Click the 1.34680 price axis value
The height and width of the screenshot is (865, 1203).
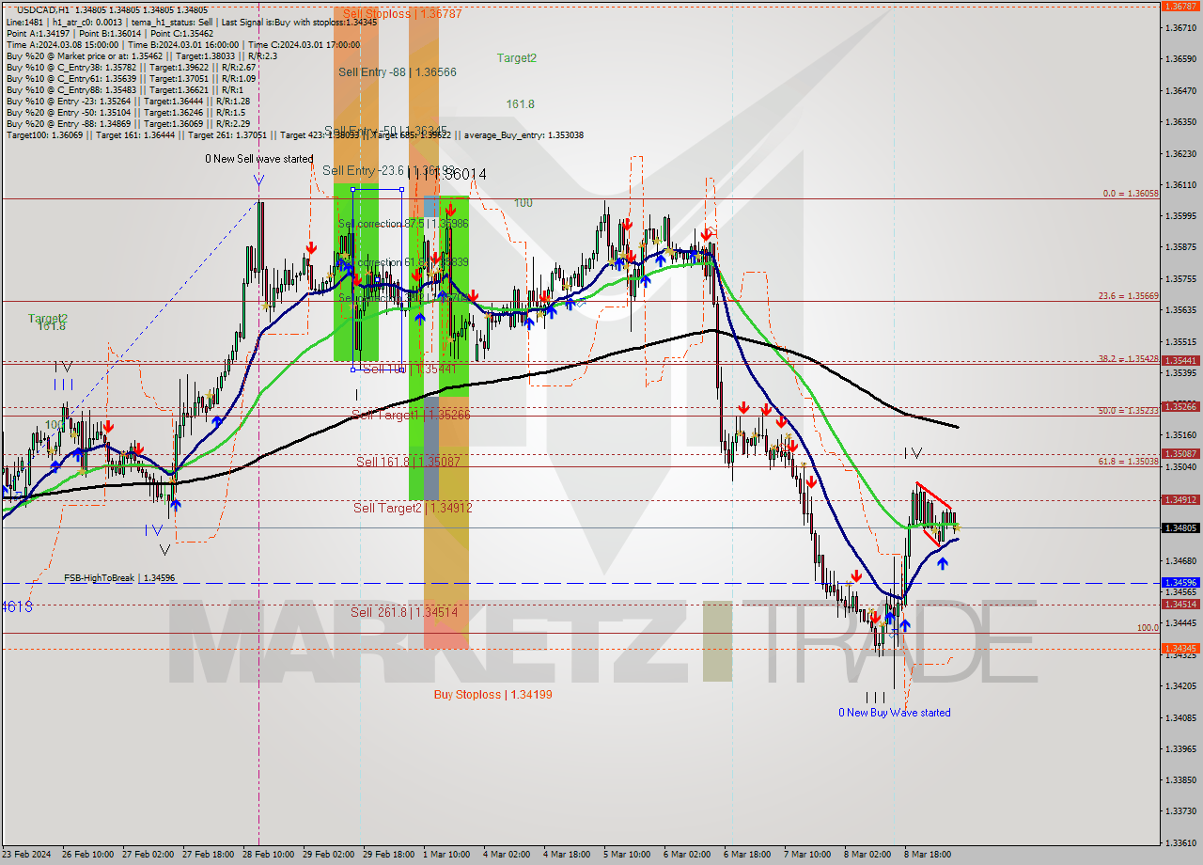pos(1180,560)
